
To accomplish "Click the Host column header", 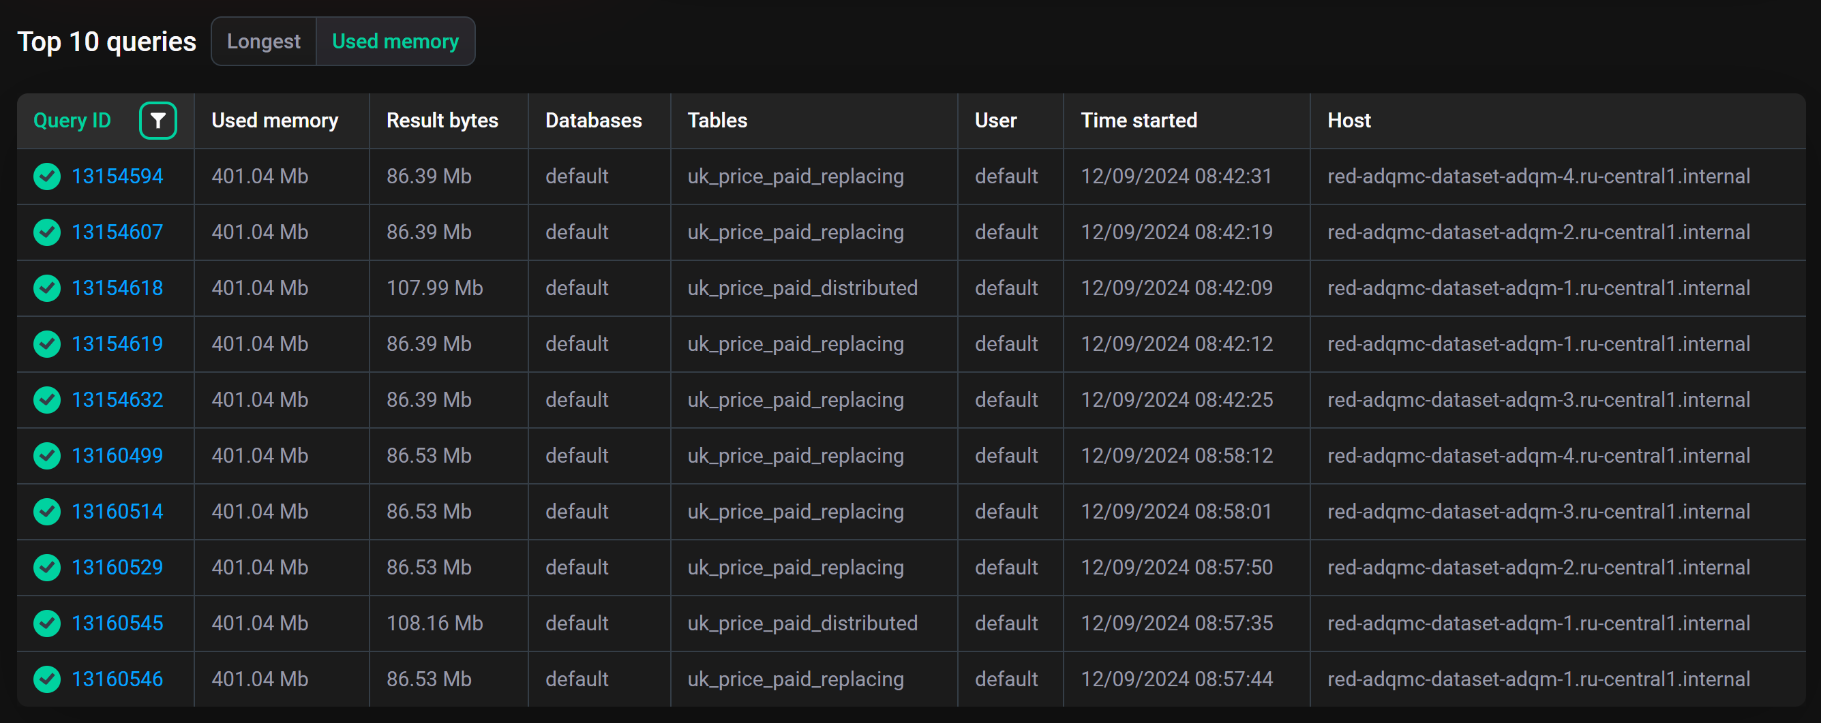I will tap(1349, 120).
